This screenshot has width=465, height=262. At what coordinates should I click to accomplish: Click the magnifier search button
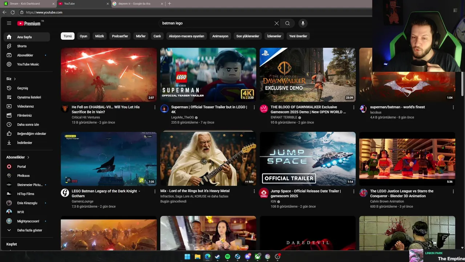coord(287,23)
